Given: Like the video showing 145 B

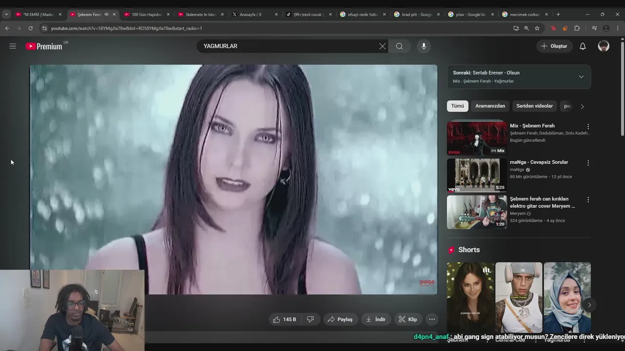Looking at the screenshot, I should click(285, 319).
